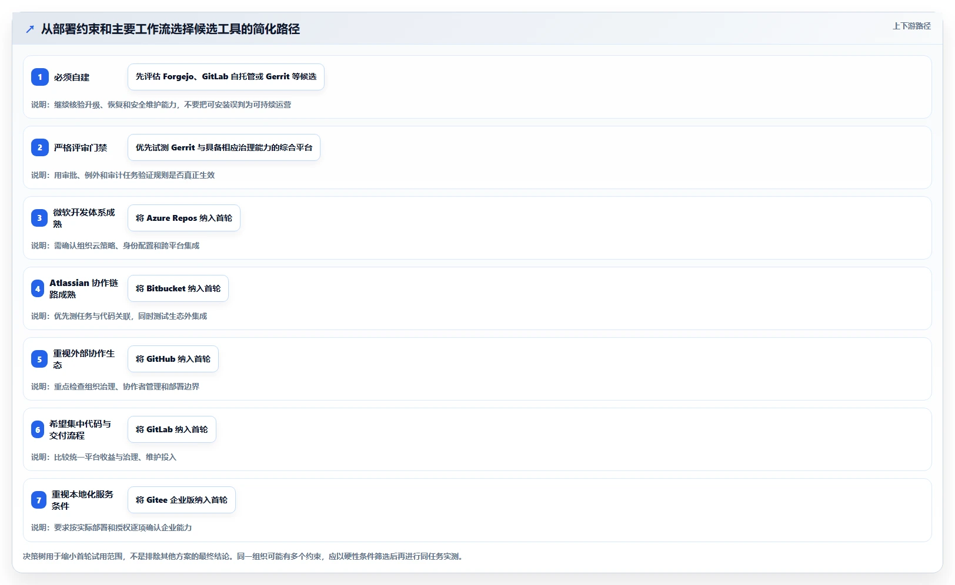Select the 将 Azure Repos 纳入首轮 box
The height and width of the screenshot is (585, 955).
pos(184,218)
